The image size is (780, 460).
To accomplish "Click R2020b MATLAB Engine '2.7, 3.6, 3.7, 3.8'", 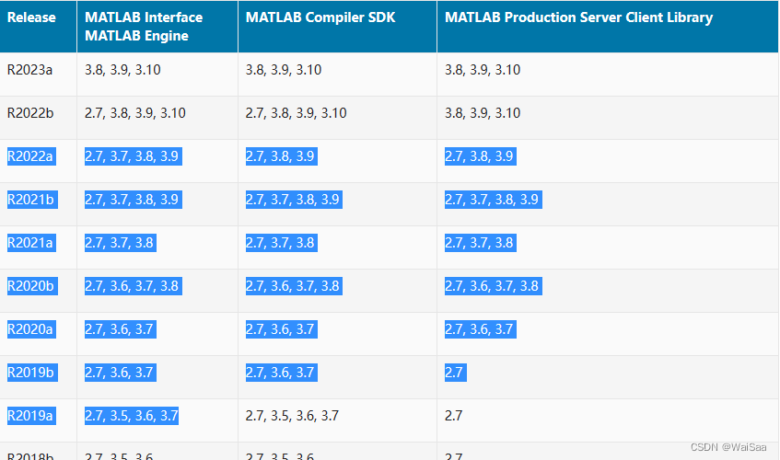I will pyautogui.click(x=134, y=285).
